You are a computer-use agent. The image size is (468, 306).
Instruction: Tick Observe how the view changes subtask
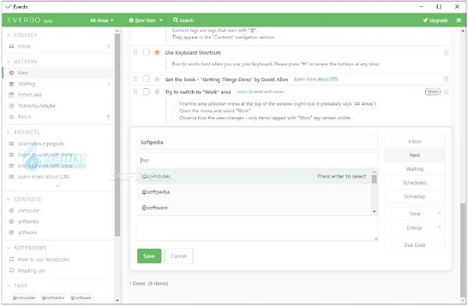[x=175, y=118]
